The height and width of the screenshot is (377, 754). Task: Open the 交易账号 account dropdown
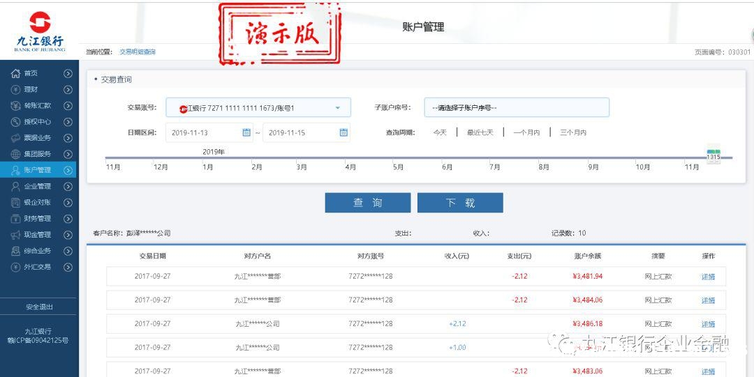coord(258,108)
